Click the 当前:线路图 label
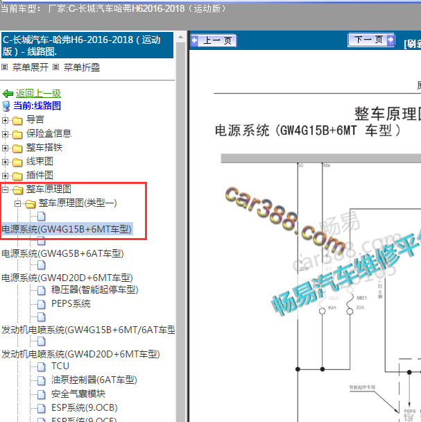 click(x=37, y=105)
